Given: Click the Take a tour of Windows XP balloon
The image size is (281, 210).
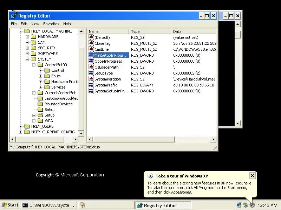Looking at the screenshot, I should click(x=200, y=184).
